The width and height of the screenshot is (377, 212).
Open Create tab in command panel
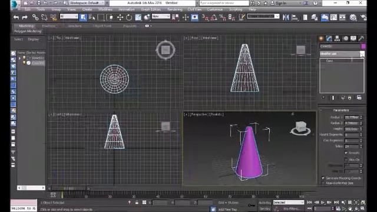tap(322, 38)
